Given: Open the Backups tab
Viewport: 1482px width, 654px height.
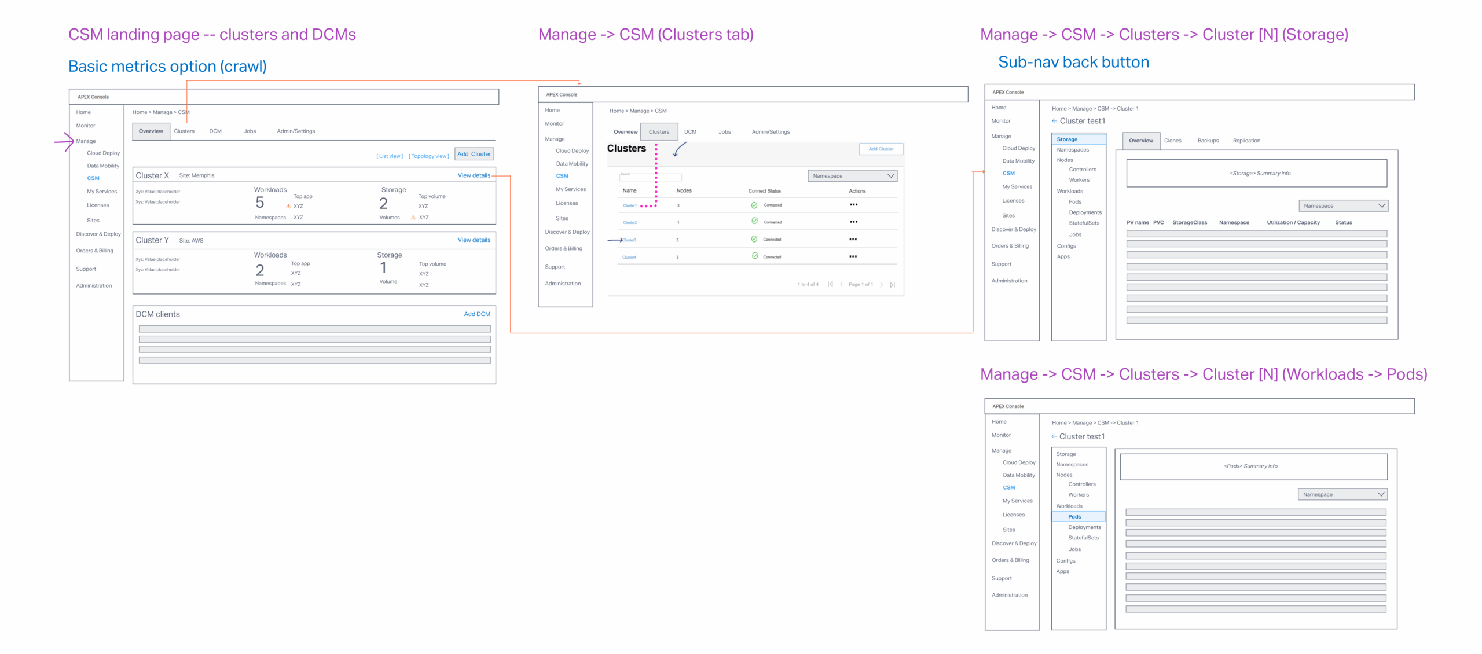Looking at the screenshot, I should pos(1208,141).
